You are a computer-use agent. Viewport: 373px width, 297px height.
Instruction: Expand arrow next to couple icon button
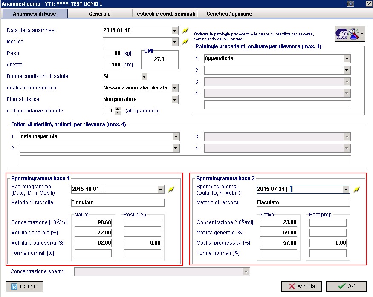[x=362, y=34]
